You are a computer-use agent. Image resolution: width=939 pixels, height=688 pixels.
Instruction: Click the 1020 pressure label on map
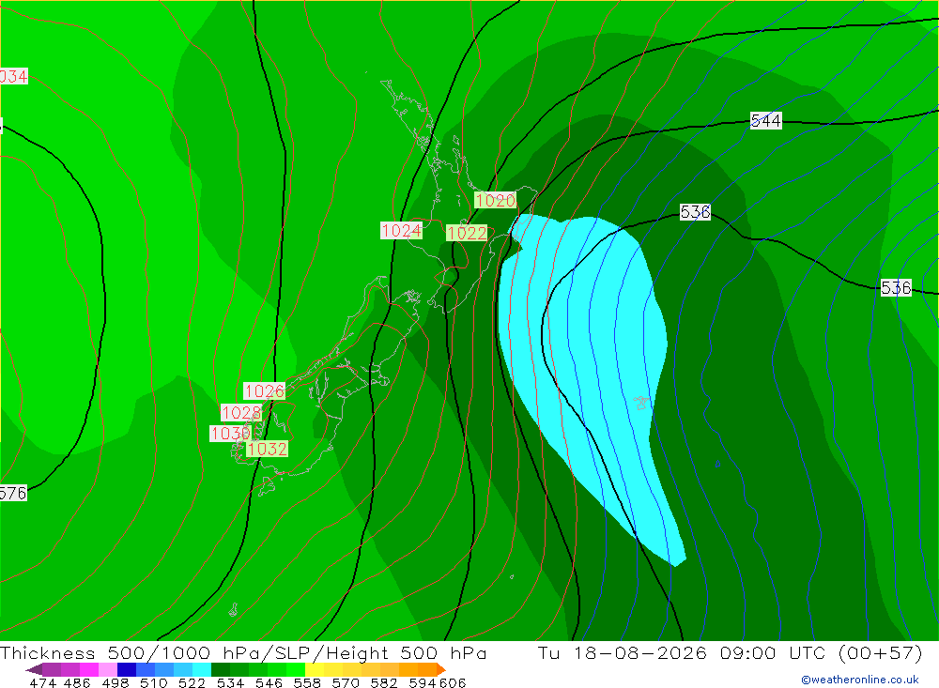coord(495,200)
